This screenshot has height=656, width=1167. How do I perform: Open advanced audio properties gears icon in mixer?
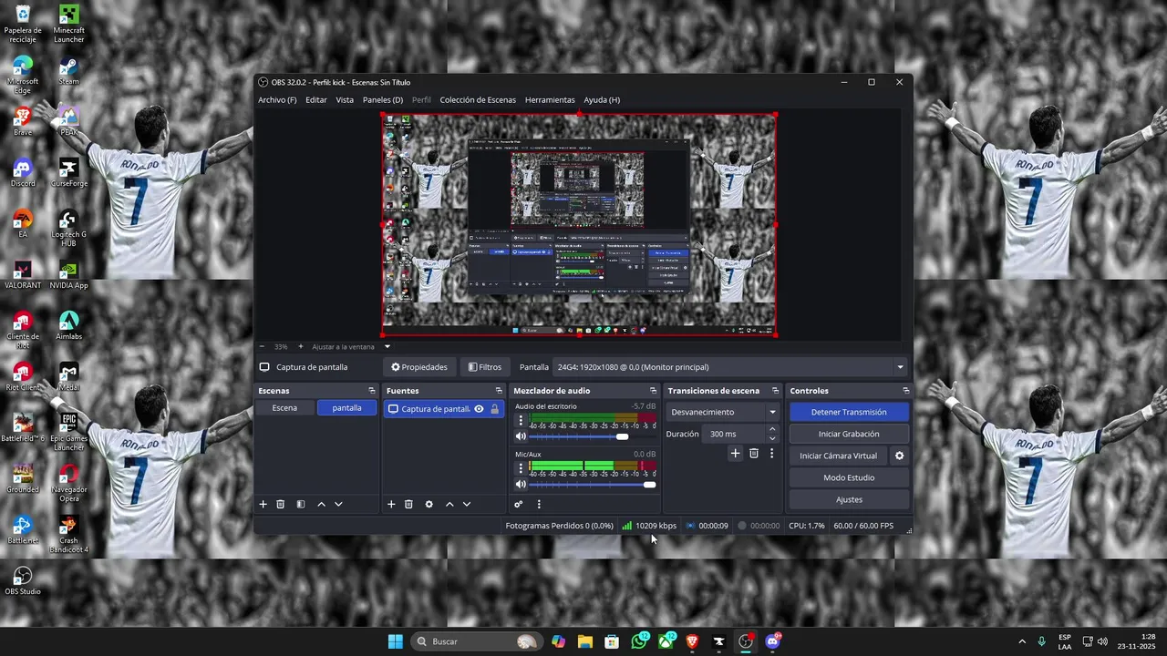[519, 504]
